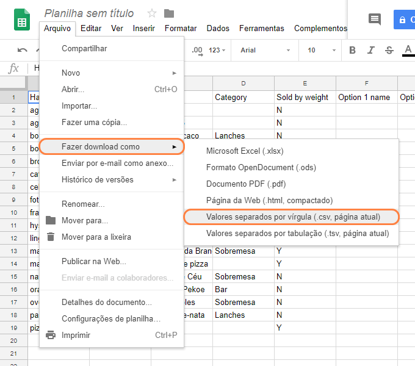
Task: Open the text color picker
Action: point(408,50)
